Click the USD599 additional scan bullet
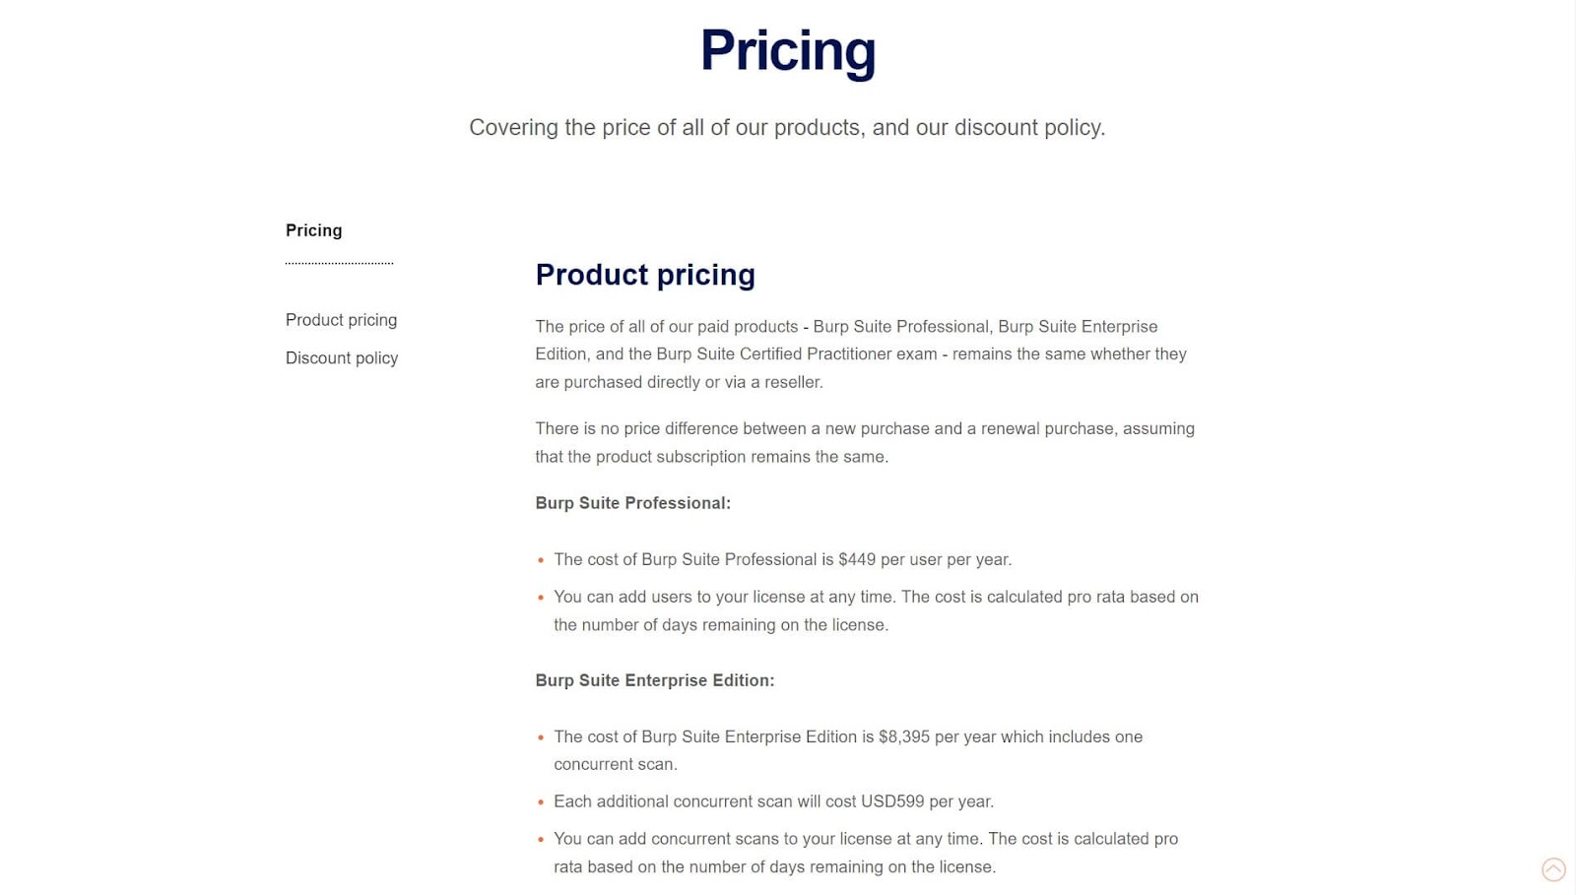The image size is (1576, 895). click(773, 801)
